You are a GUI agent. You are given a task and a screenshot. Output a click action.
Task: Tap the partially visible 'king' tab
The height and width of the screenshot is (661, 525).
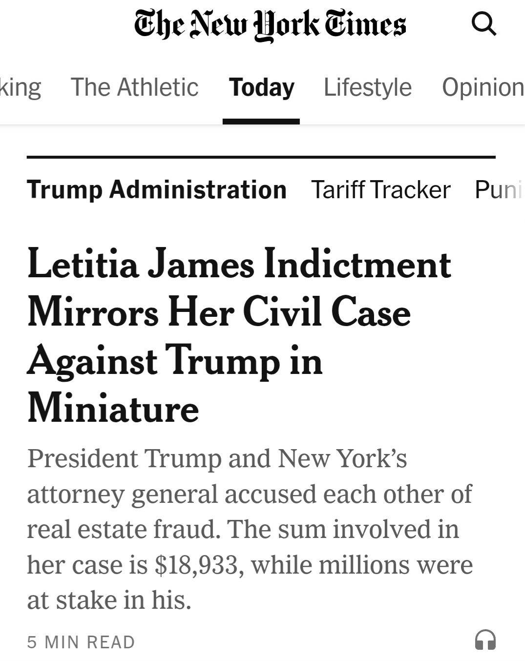20,87
